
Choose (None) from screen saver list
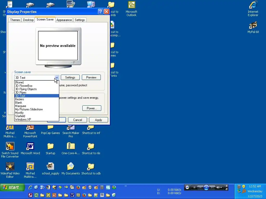37,82
